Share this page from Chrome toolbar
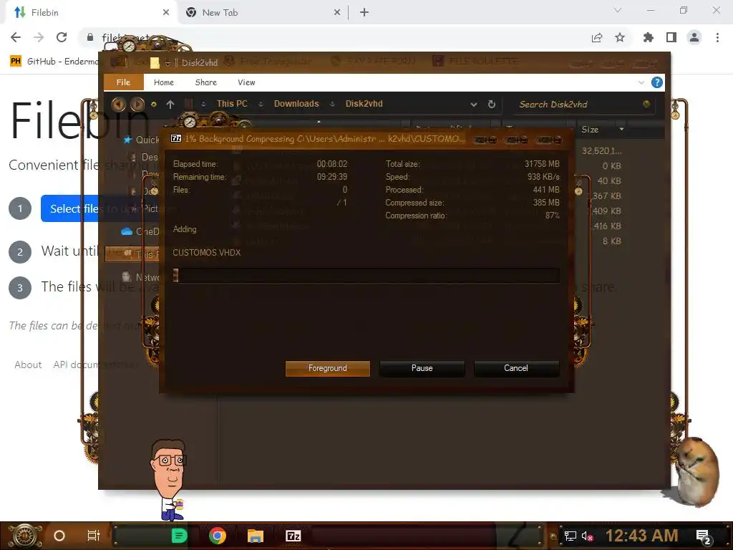 [x=597, y=37]
